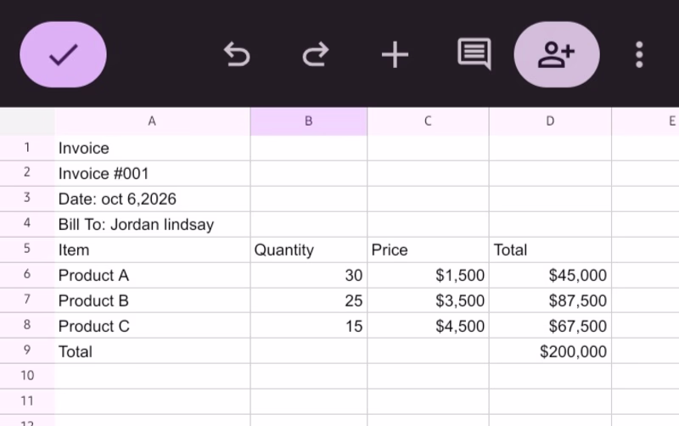This screenshot has width=679, height=426.
Task: Select the "Item" header cell
Action: pos(153,249)
